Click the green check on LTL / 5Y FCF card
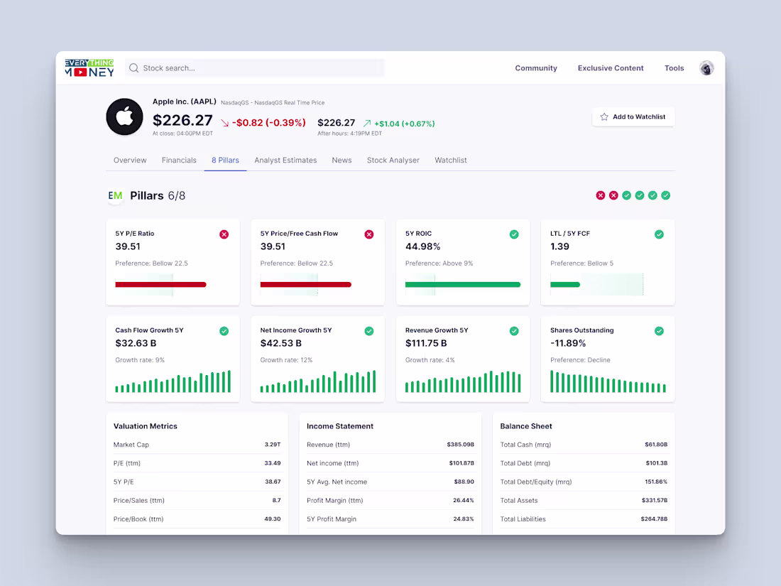 [659, 234]
